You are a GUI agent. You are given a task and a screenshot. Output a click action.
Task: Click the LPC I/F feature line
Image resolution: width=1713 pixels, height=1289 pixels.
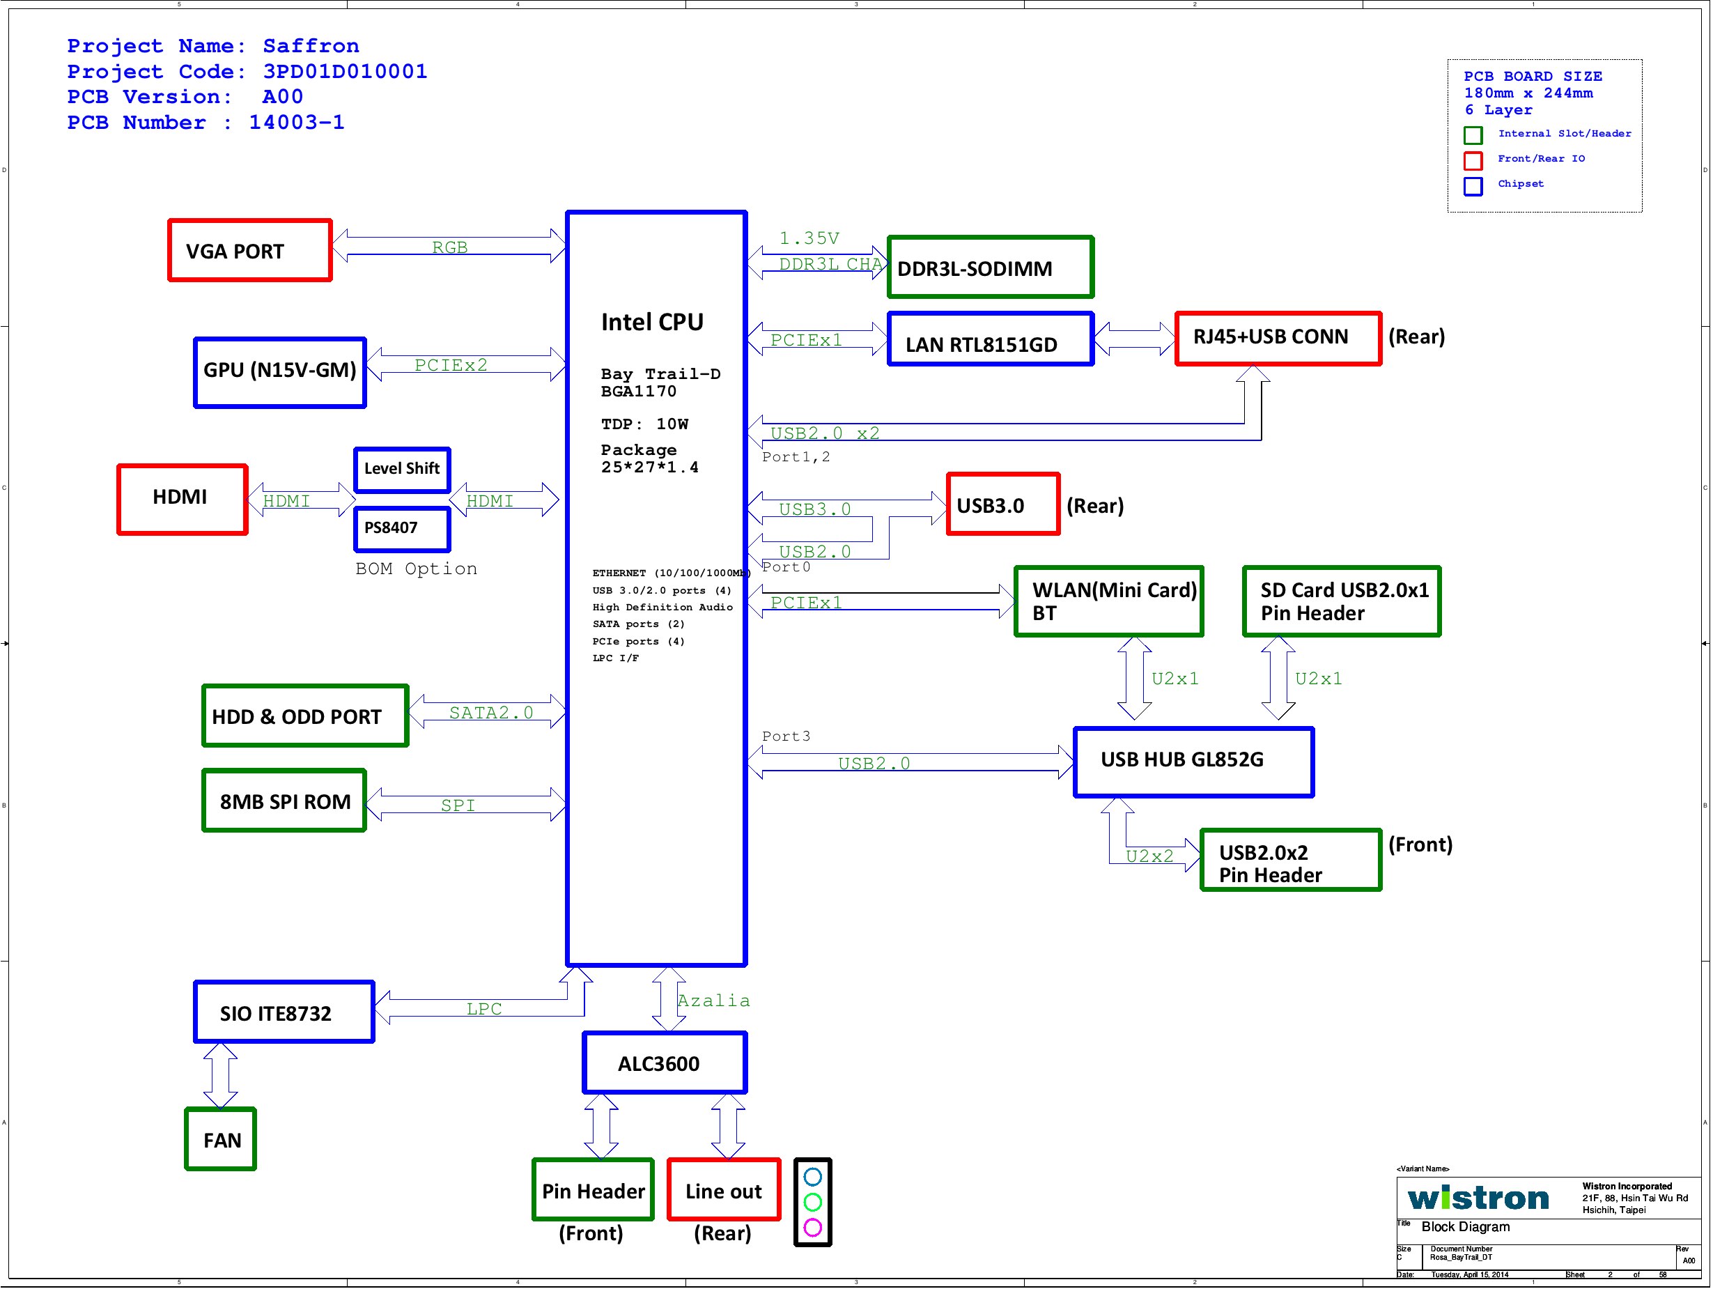tap(616, 658)
